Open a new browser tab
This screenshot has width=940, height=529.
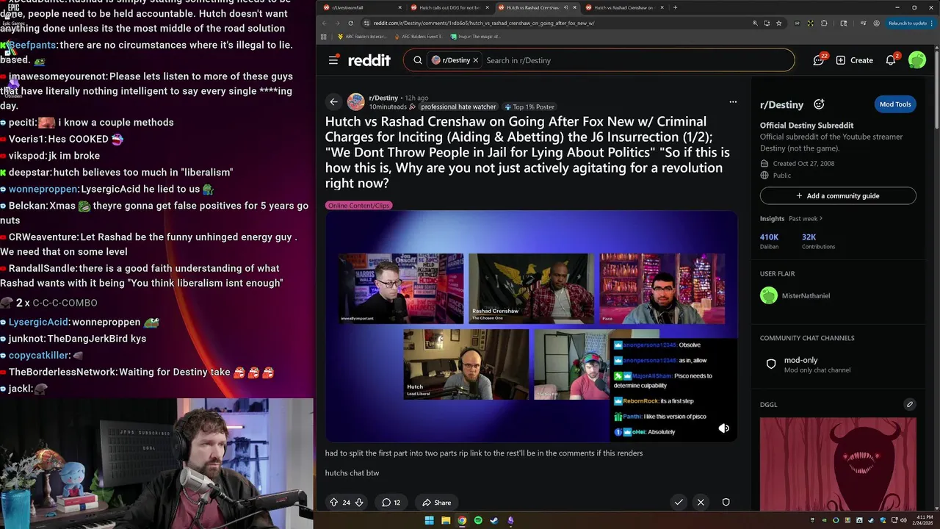click(675, 7)
